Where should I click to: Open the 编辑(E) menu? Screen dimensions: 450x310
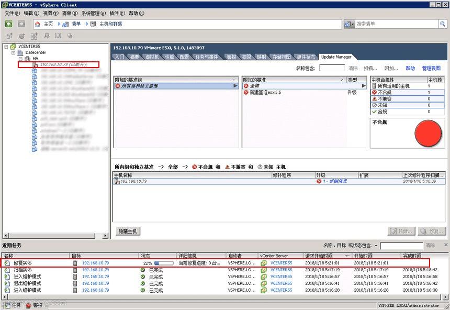point(31,13)
